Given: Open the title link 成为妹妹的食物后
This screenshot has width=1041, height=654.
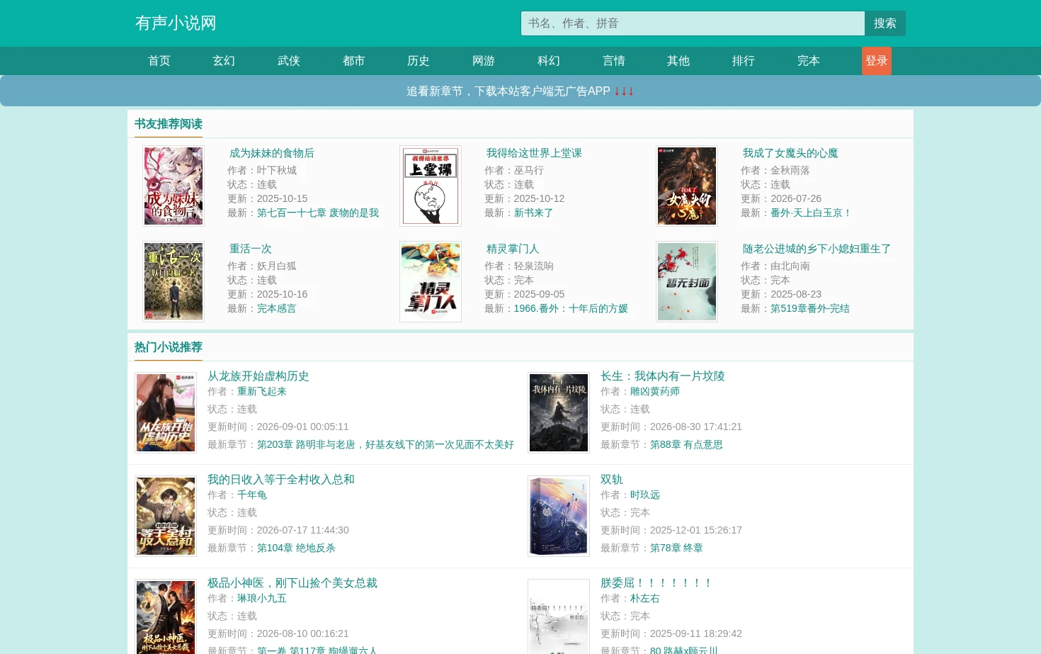Looking at the screenshot, I should coord(272,153).
